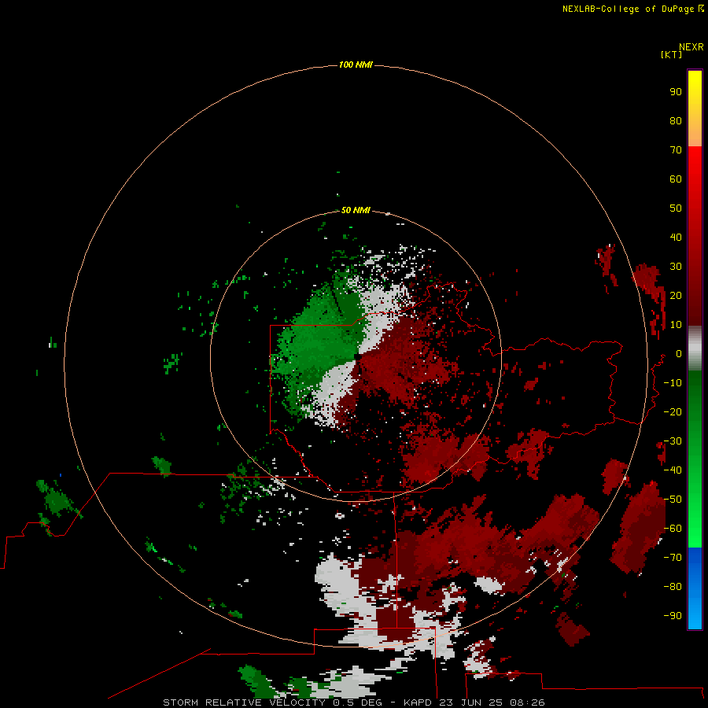Screen dimensions: 708x708
Task: Click the 10 value on velocity scale
Action: (x=676, y=325)
